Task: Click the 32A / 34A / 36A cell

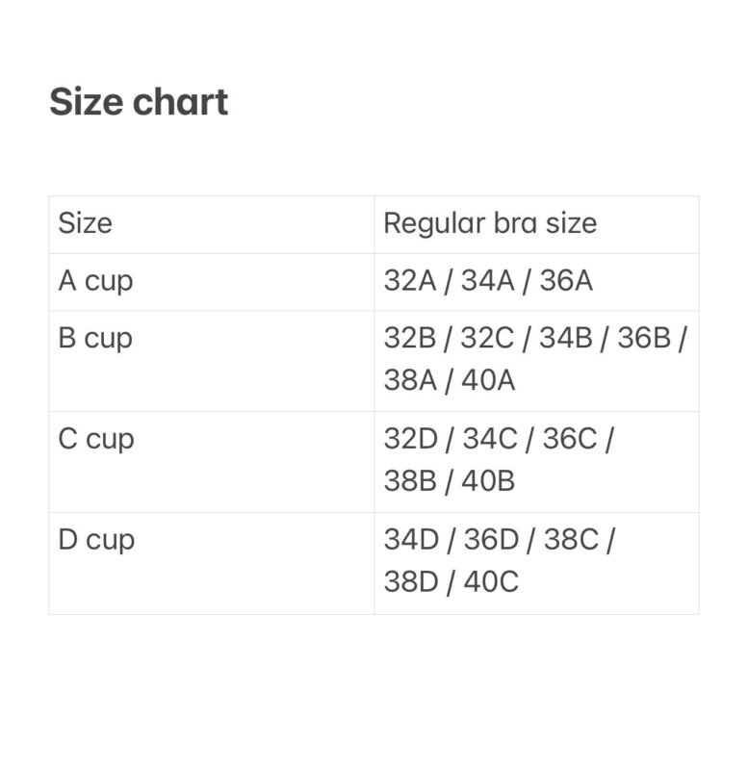Action: click(488, 281)
